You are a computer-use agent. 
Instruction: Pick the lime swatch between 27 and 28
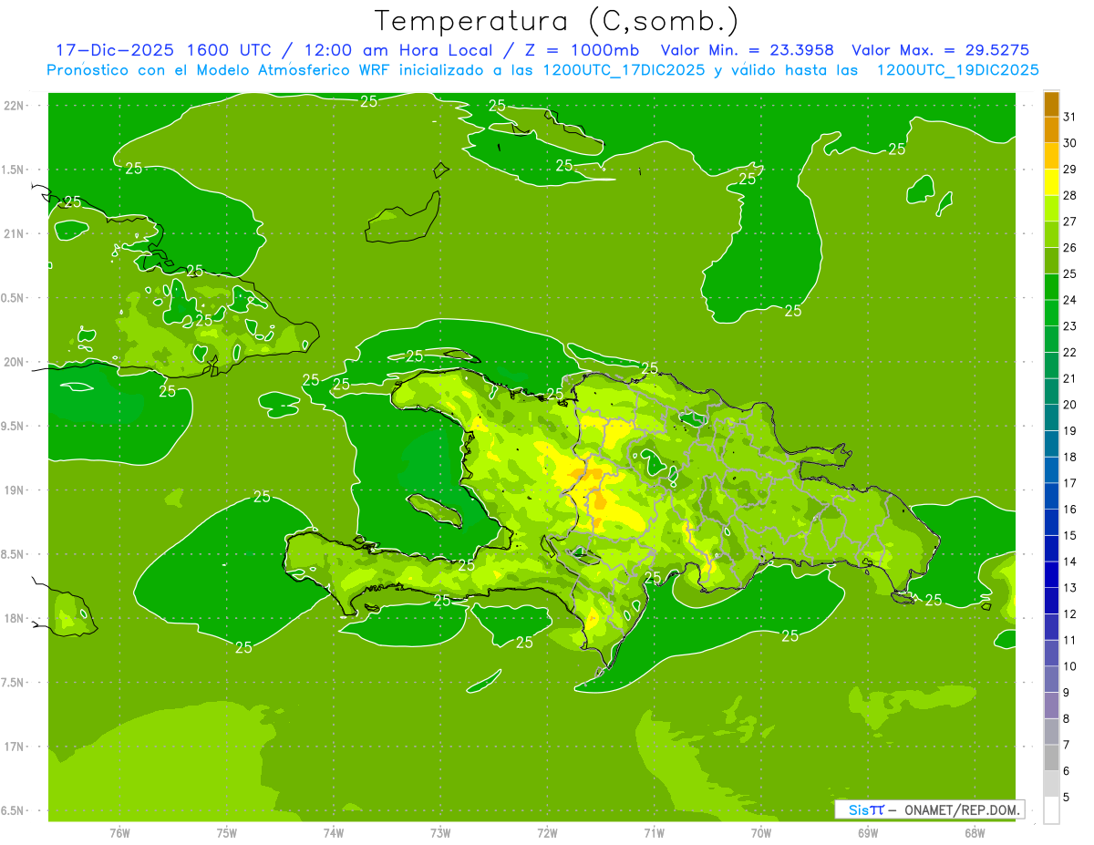pos(1051,208)
